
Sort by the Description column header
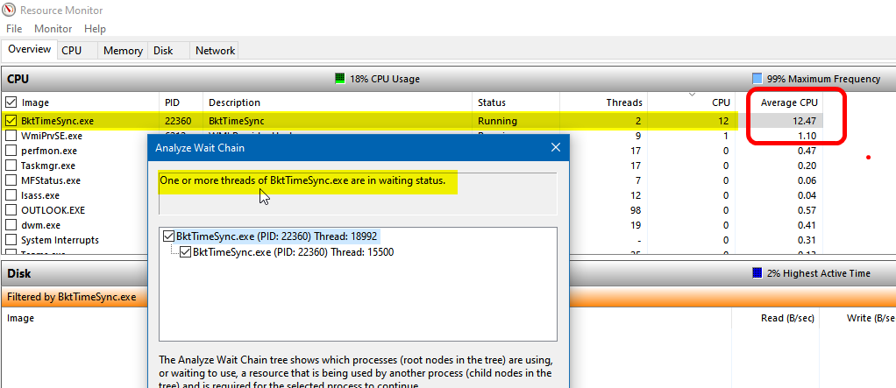coord(338,102)
